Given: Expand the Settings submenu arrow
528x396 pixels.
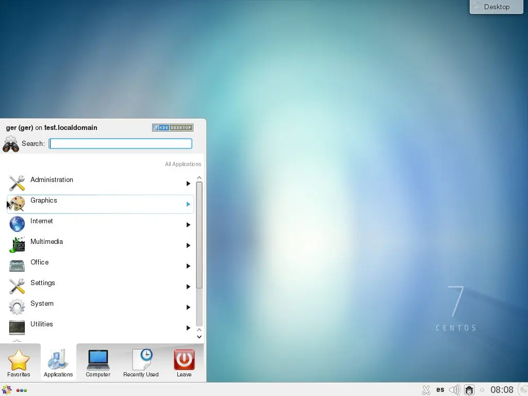Looking at the screenshot, I should point(188,287).
